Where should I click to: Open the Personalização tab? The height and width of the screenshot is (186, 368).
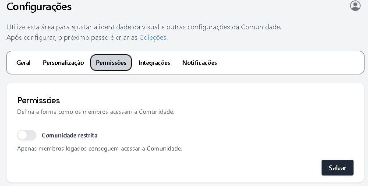(x=63, y=63)
